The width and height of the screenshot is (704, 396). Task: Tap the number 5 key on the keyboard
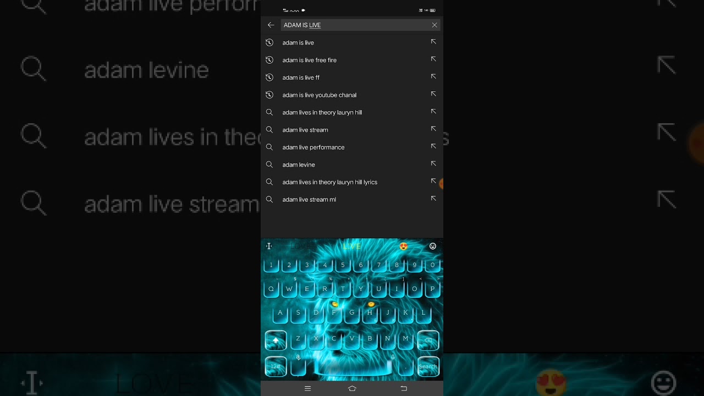343,266
